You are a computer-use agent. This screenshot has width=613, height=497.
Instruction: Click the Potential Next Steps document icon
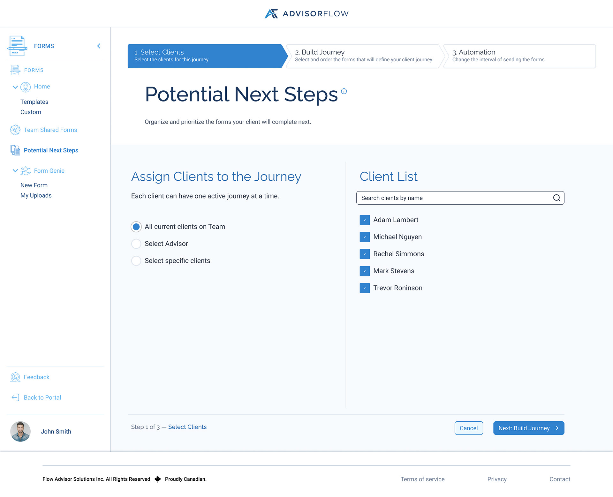(x=15, y=150)
